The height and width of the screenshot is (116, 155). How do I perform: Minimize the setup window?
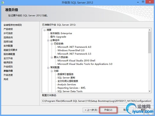138,2
